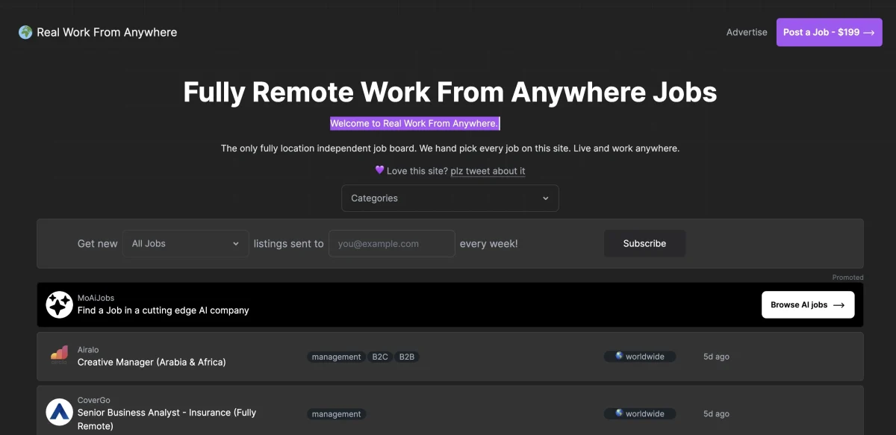Viewport: 896px width, 435px height.
Task: Click the CoverGo company logo
Action: tap(60, 413)
